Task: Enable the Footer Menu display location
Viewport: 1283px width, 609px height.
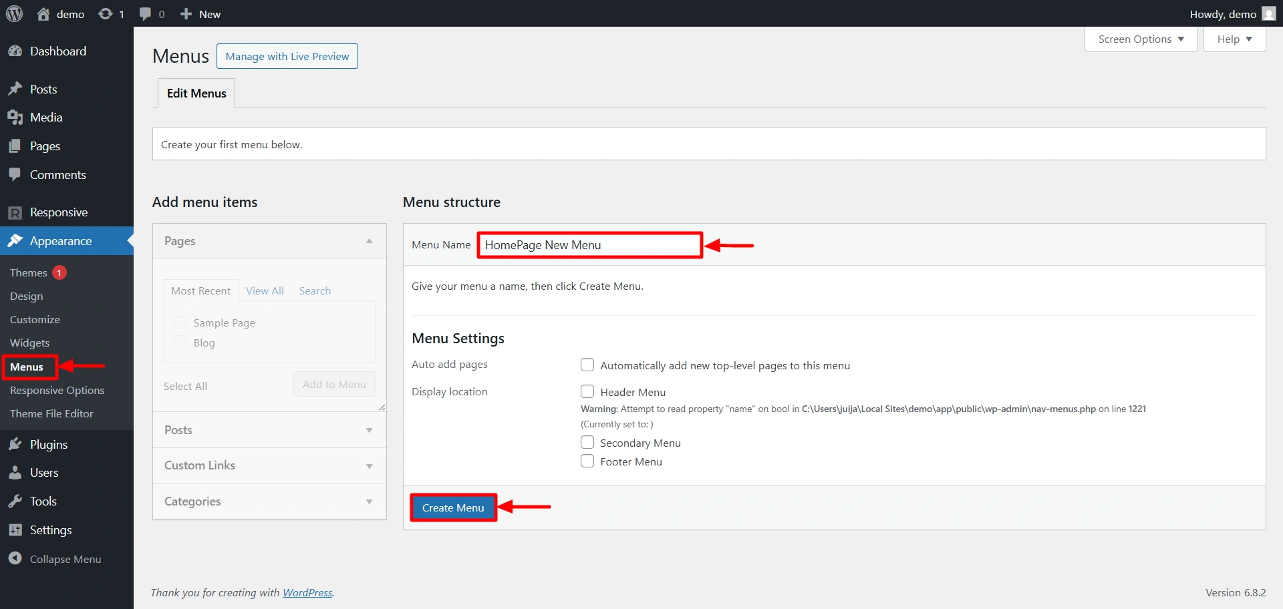Action: pyautogui.click(x=587, y=461)
